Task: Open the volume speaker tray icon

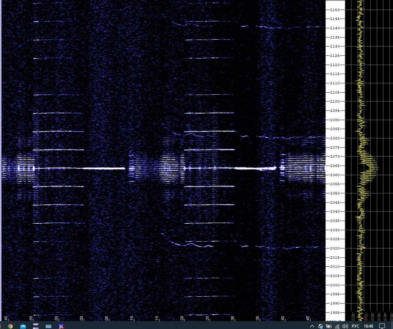Action: coord(345,326)
